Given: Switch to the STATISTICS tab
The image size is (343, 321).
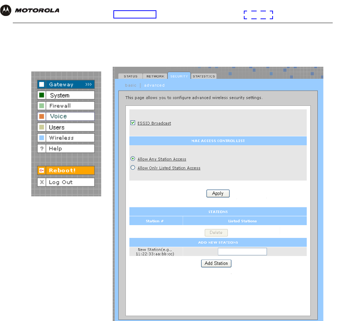Looking at the screenshot, I should (x=204, y=76).
